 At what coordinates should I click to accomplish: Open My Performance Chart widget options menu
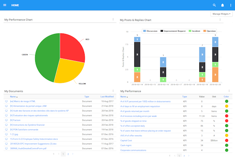click(113, 19)
